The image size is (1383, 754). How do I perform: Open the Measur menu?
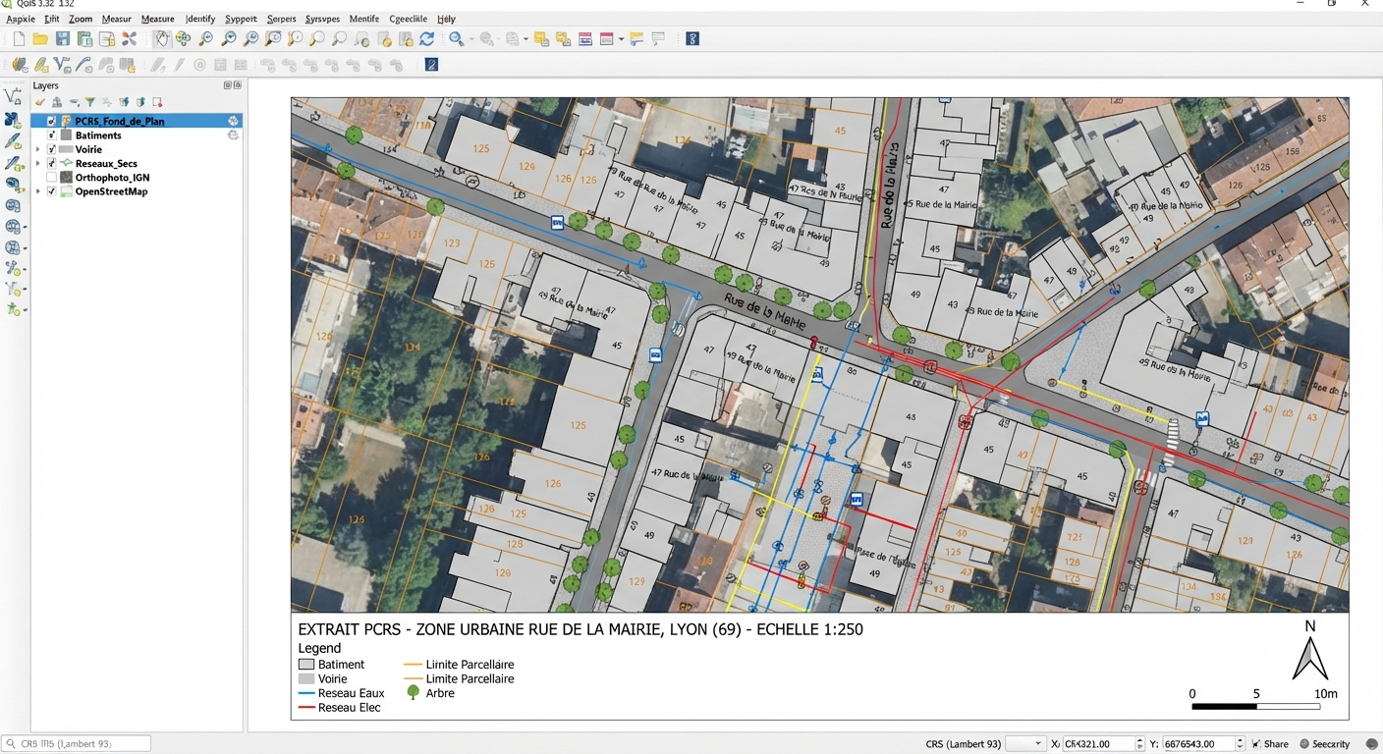coord(117,19)
